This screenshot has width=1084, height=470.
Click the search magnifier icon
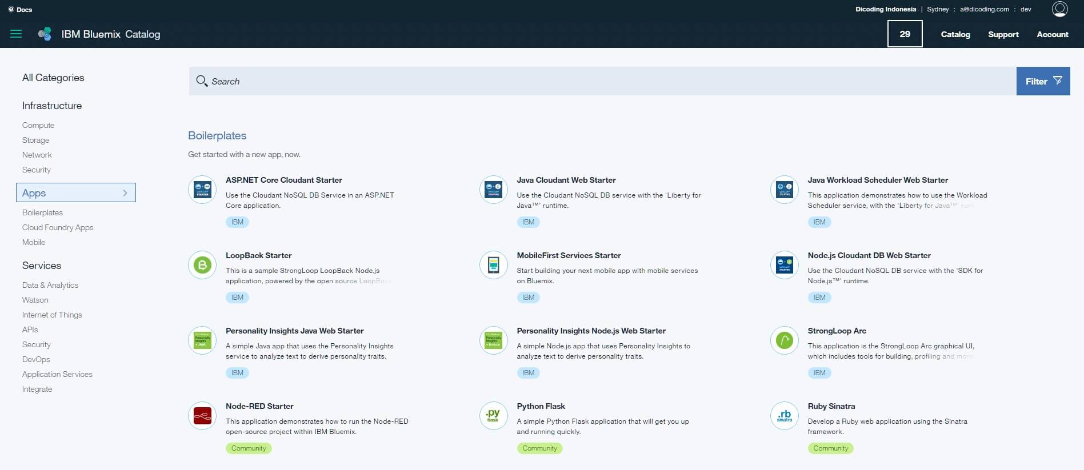coord(202,81)
